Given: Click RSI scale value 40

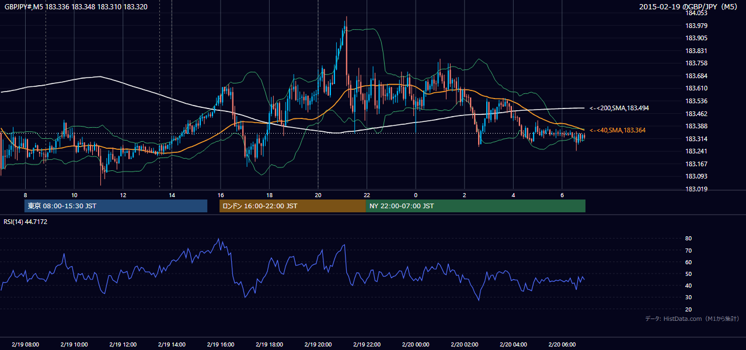Looking at the screenshot, I should point(688,285).
